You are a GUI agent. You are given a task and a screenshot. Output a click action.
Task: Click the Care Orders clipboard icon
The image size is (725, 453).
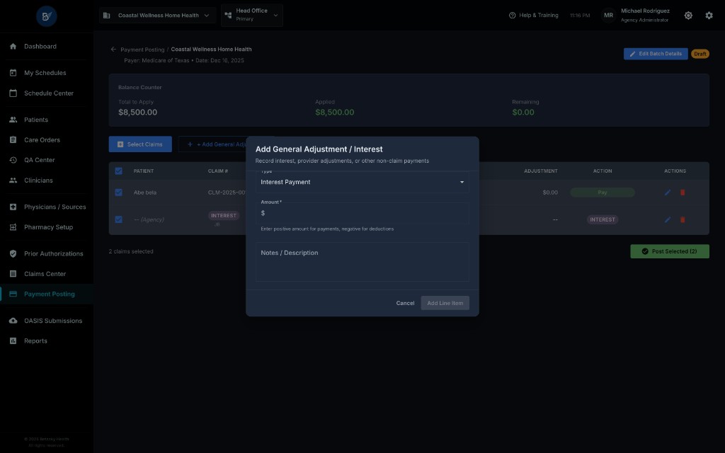tap(13, 139)
